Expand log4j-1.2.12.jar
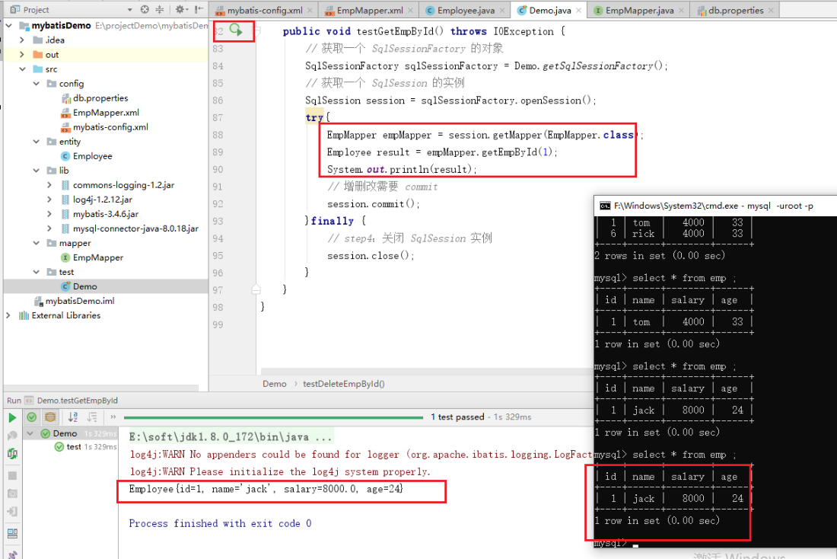The width and height of the screenshot is (837, 559). 49,199
